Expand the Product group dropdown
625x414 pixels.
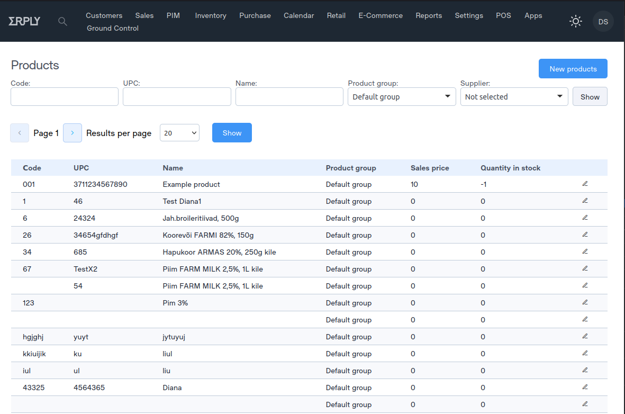click(x=401, y=97)
